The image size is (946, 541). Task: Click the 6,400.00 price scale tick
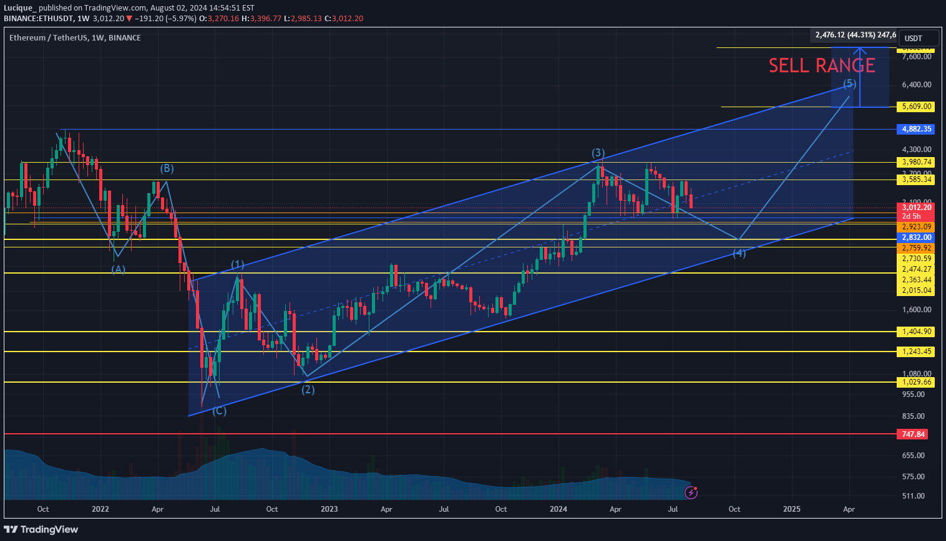click(917, 85)
